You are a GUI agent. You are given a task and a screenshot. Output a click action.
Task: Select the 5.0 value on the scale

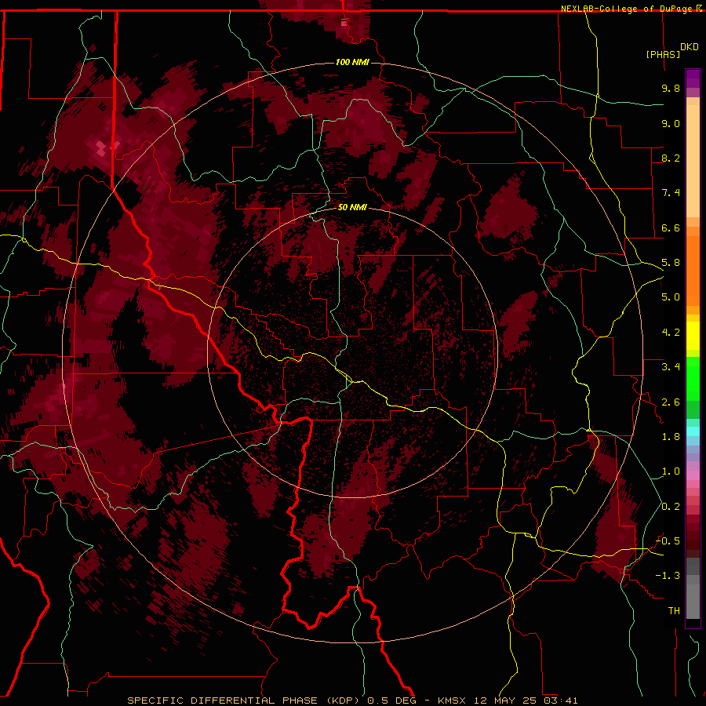[671, 297]
